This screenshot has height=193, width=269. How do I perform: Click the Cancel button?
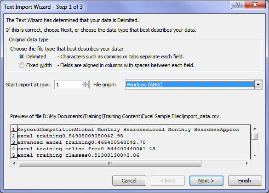point(129,181)
